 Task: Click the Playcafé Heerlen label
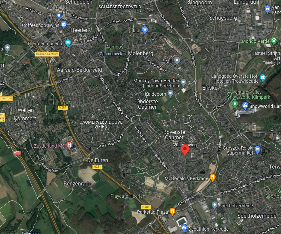point(128,196)
